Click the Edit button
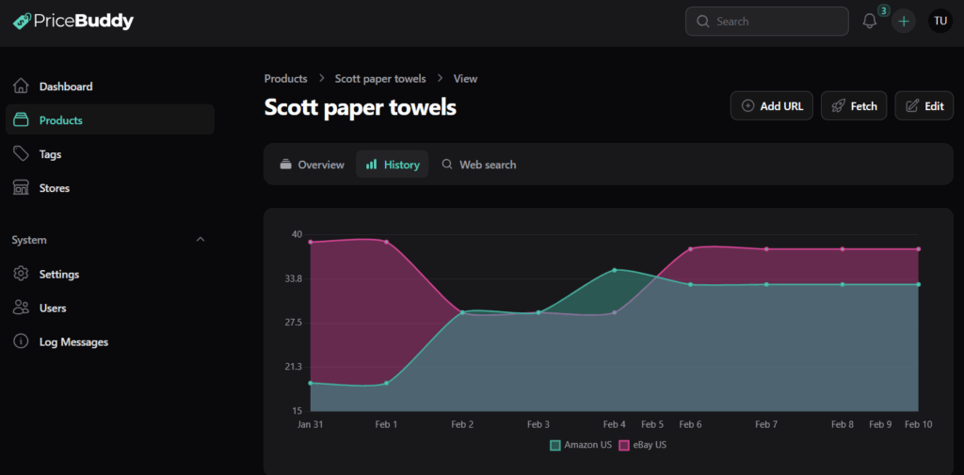Image resolution: width=964 pixels, height=475 pixels. point(924,106)
